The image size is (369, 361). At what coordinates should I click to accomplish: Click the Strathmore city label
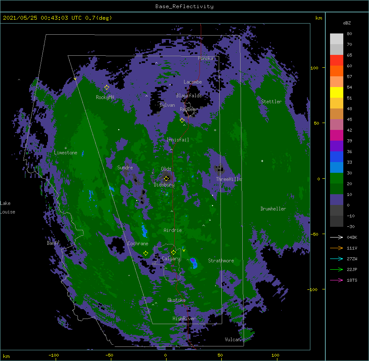click(221, 261)
